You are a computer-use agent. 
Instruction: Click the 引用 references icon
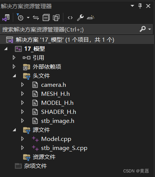click(26, 58)
